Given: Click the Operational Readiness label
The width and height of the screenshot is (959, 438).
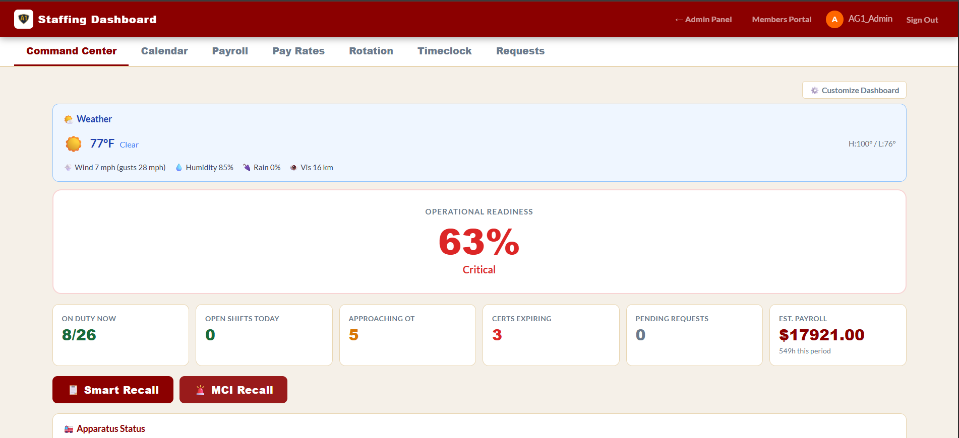Looking at the screenshot, I should tap(479, 212).
